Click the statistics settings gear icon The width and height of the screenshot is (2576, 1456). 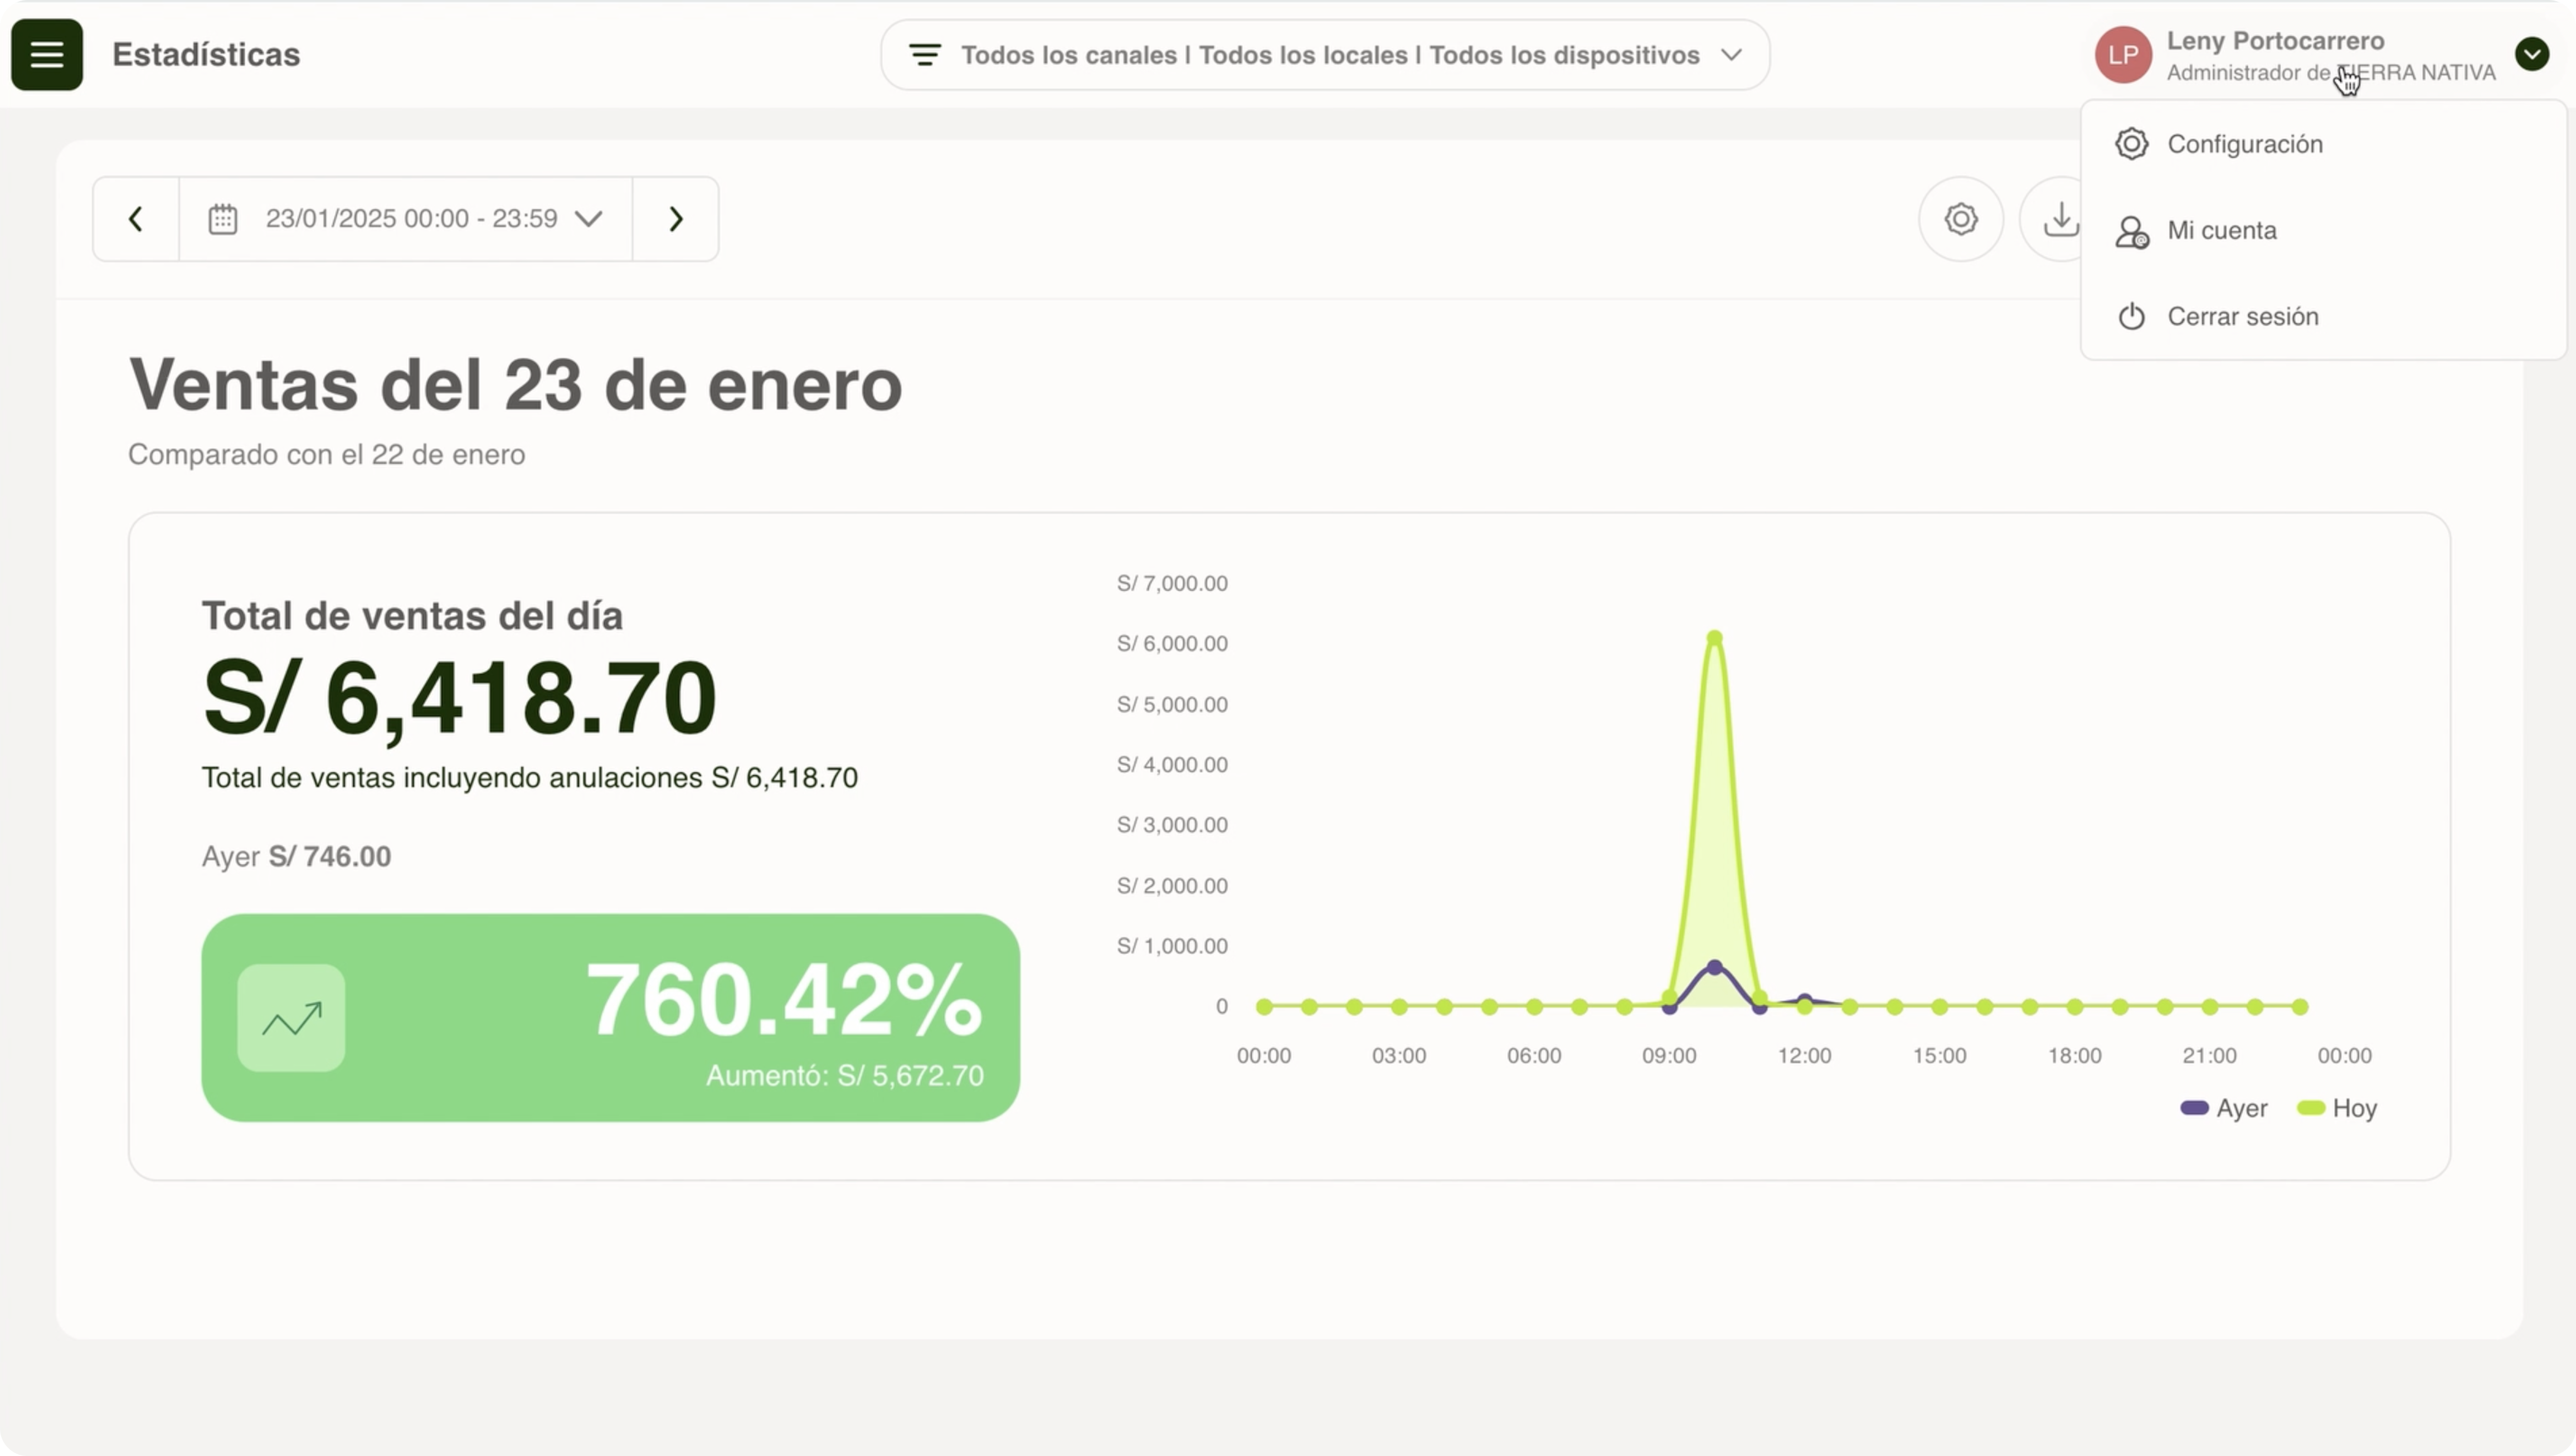click(x=1960, y=219)
